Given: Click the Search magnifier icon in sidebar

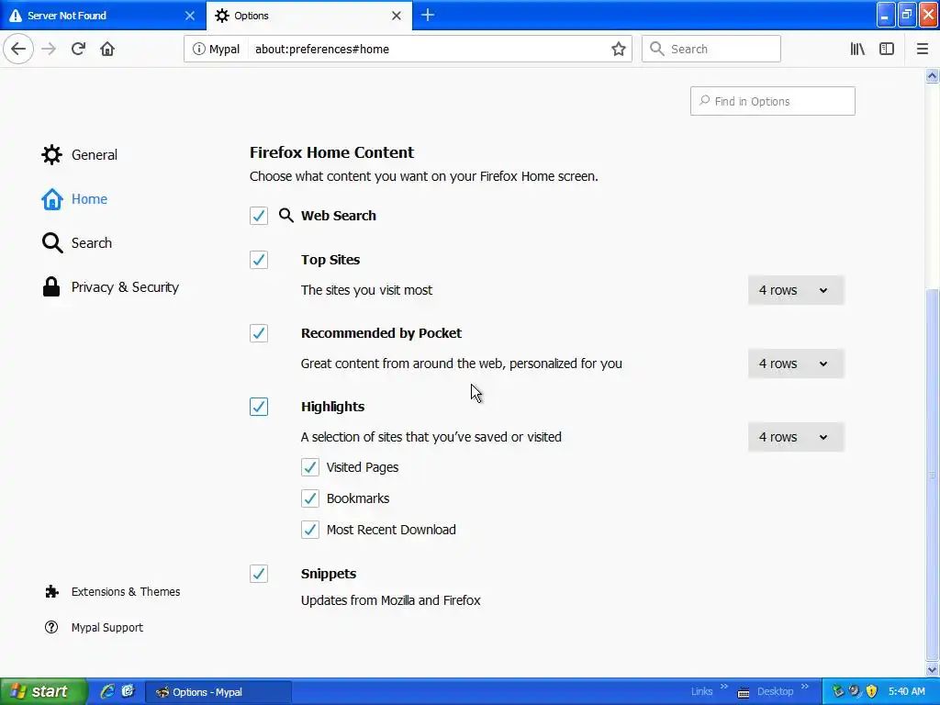Looking at the screenshot, I should [x=52, y=242].
